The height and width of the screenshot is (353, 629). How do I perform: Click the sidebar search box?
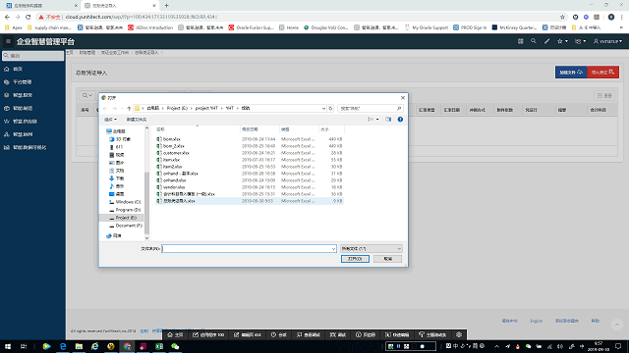[32, 56]
